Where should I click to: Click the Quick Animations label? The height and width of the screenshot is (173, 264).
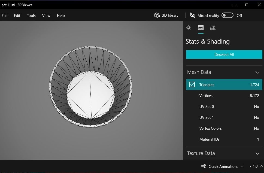[223, 166]
